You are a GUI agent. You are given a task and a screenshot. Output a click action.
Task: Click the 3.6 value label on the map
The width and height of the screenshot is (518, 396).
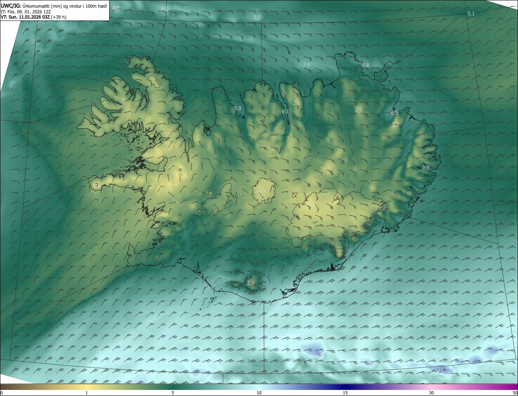[251, 283]
